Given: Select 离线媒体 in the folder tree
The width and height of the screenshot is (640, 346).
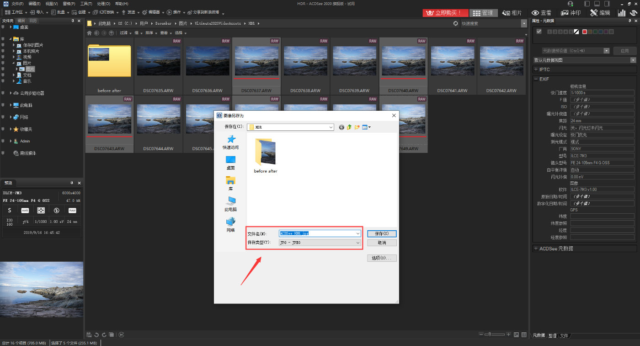Looking at the screenshot, I should pyautogui.click(x=27, y=153).
